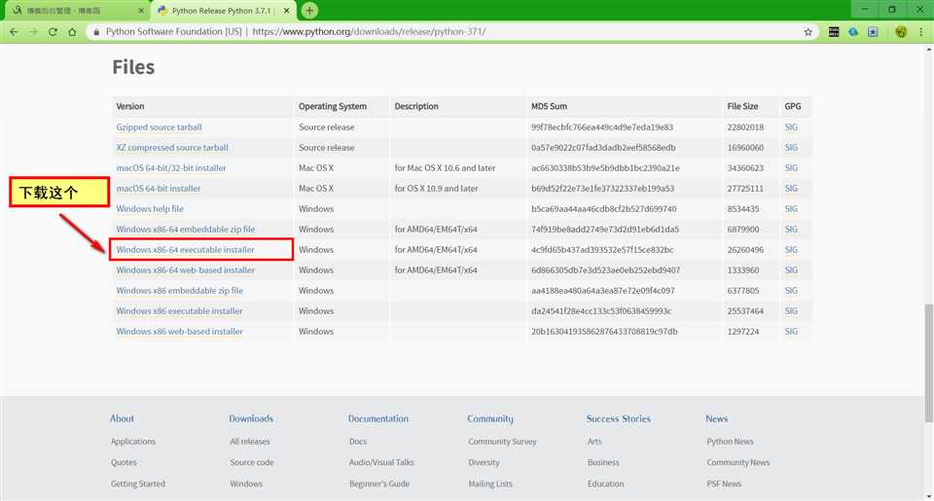Image resolution: width=934 pixels, height=501 pixels.
Task: Open Community News footer link
Action: click(x=738, y=462)
